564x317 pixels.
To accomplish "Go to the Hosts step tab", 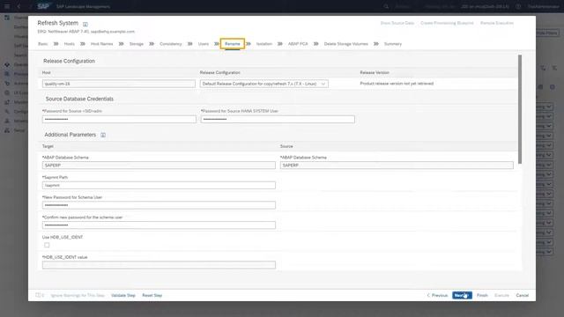I will click(70, 44).
